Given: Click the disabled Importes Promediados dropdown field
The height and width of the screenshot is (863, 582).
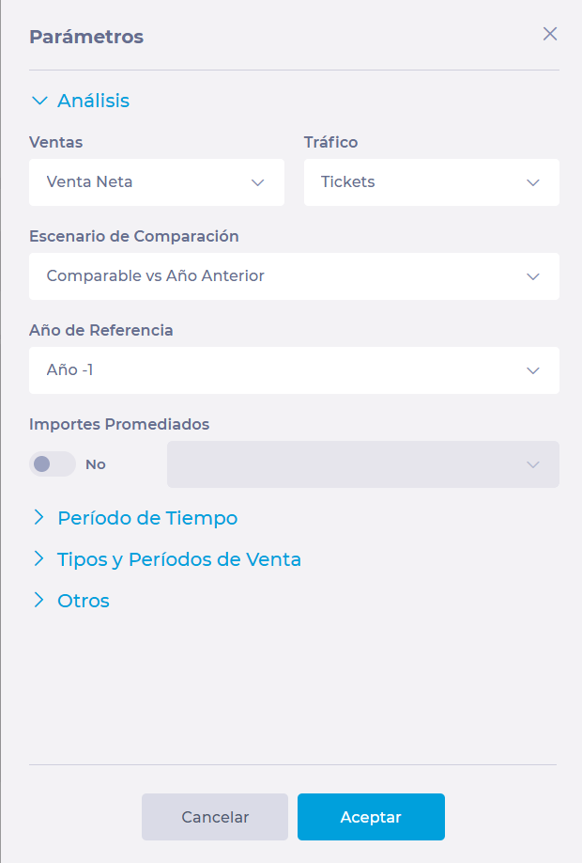Looking at the screenshot, I should [x=363, y=464].
